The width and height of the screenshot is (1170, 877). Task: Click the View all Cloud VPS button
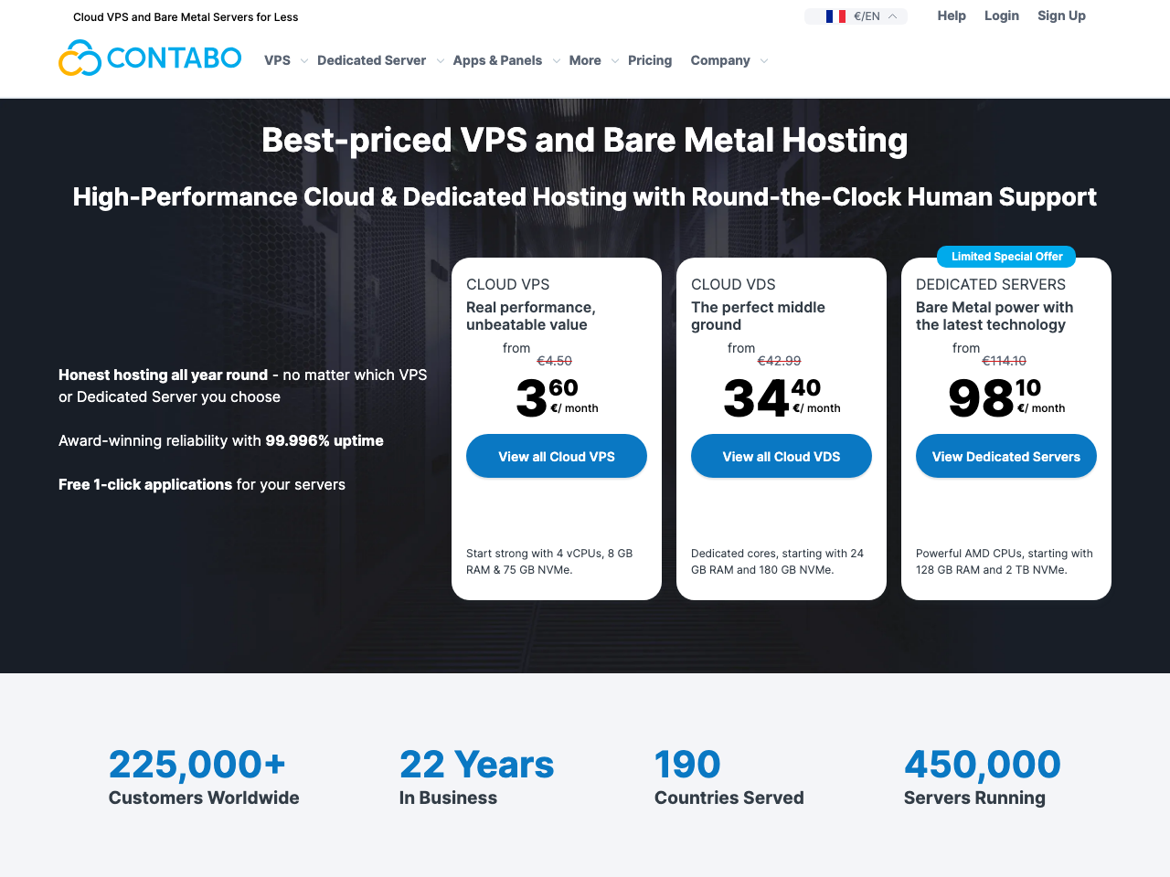pos(556,456)
